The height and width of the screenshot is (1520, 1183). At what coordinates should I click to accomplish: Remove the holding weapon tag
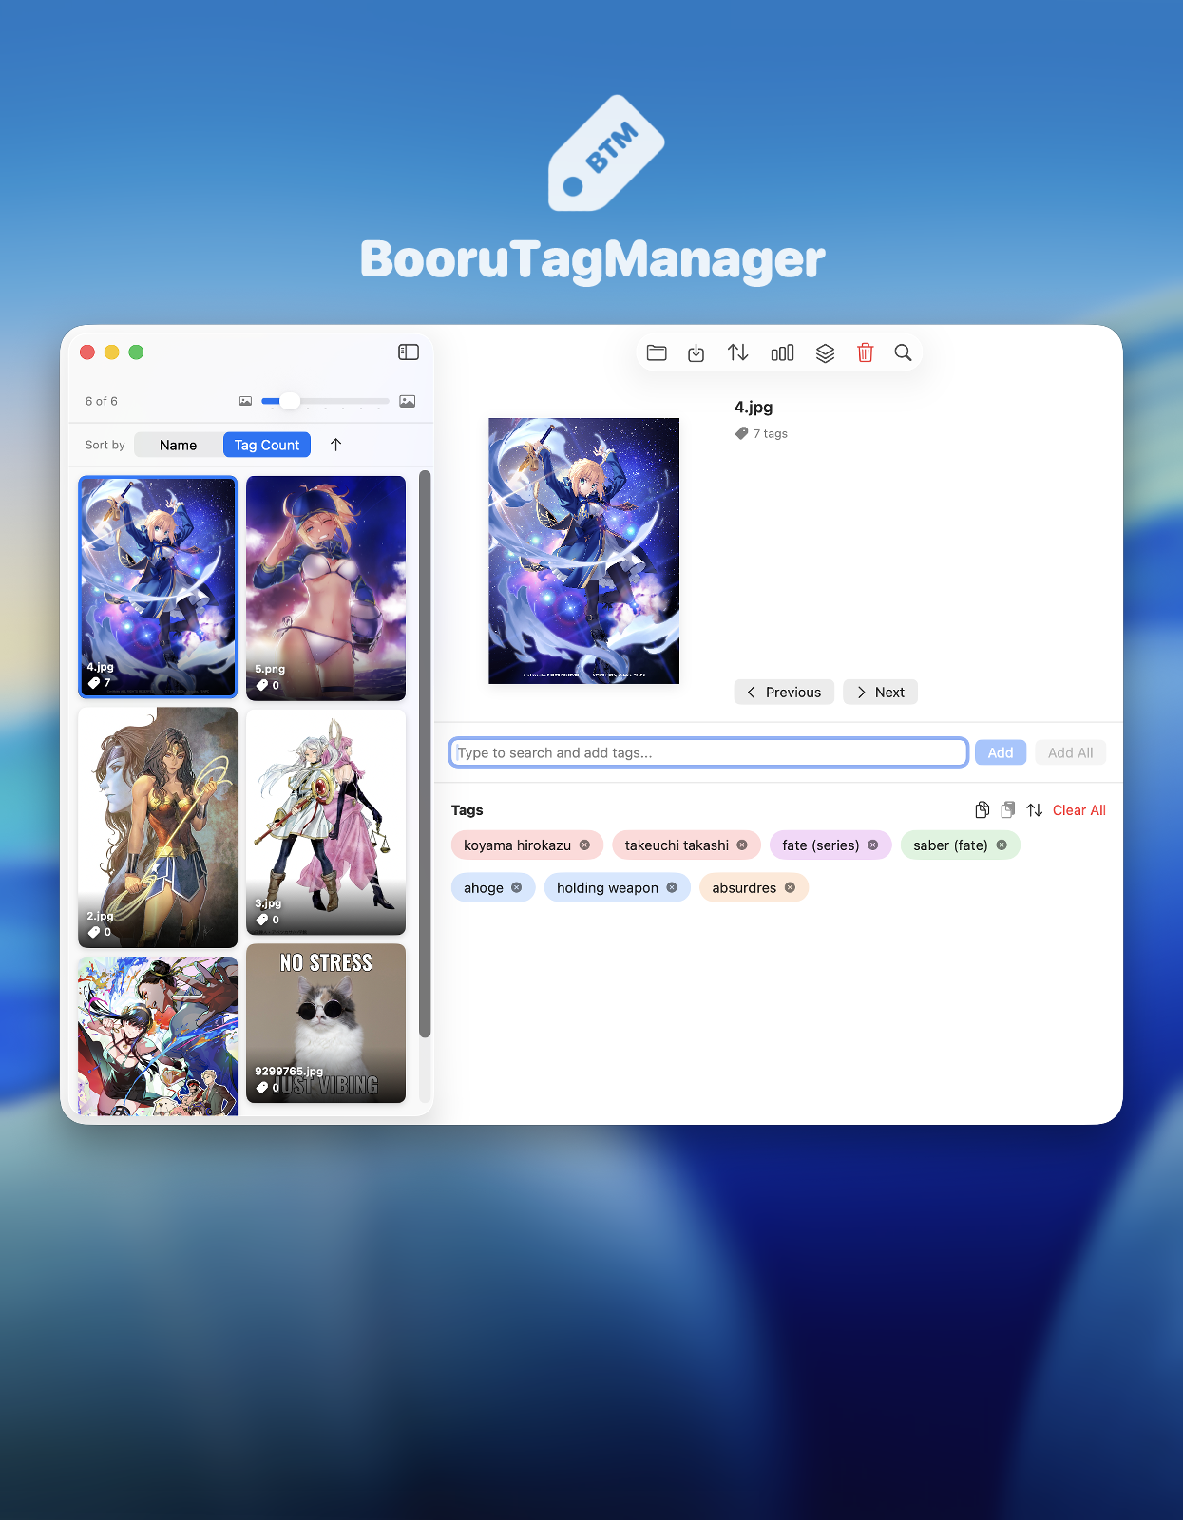tap(672, 887)
